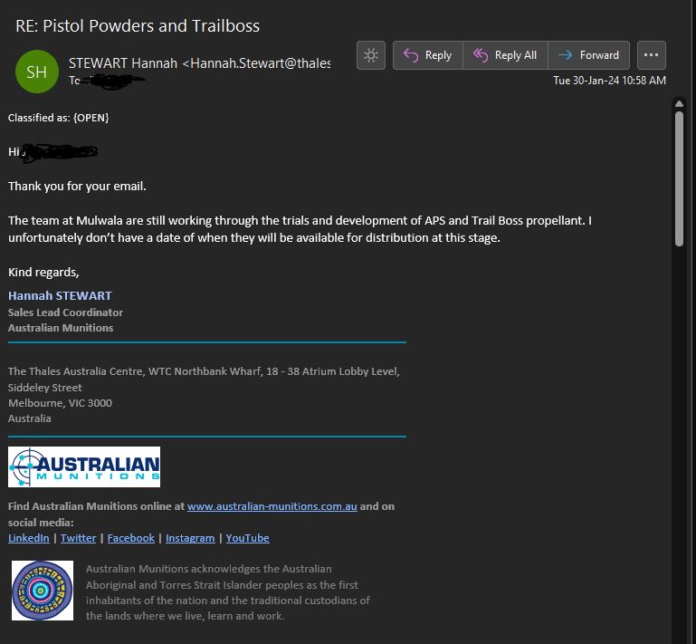Click the Forward arrow icon
This screenshot has height=644, width=696.
point(566,55)
